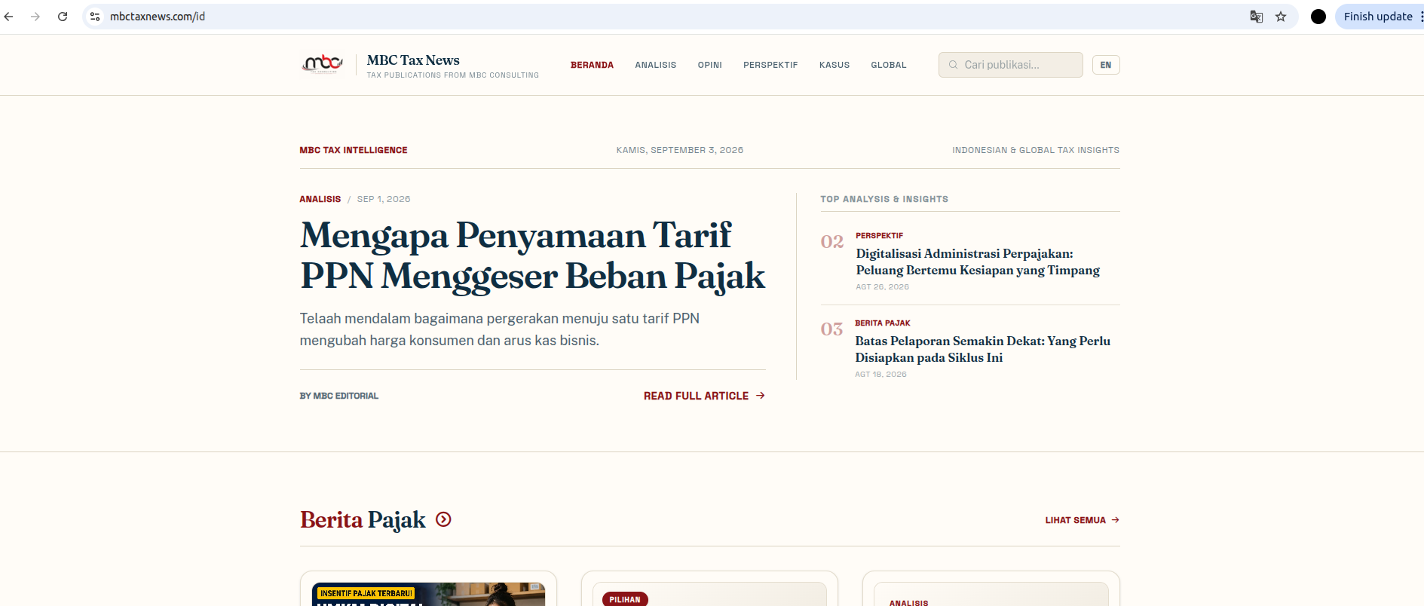
Task: Click the circled arrow icon beside Berita Pajak
Action: pos(443,519)
